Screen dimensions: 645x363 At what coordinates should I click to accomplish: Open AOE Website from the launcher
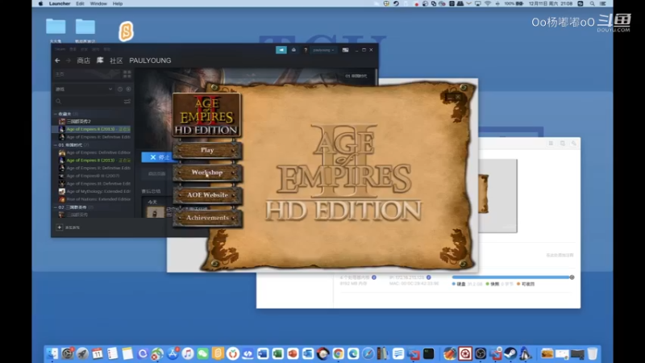(x=207, y=195)
